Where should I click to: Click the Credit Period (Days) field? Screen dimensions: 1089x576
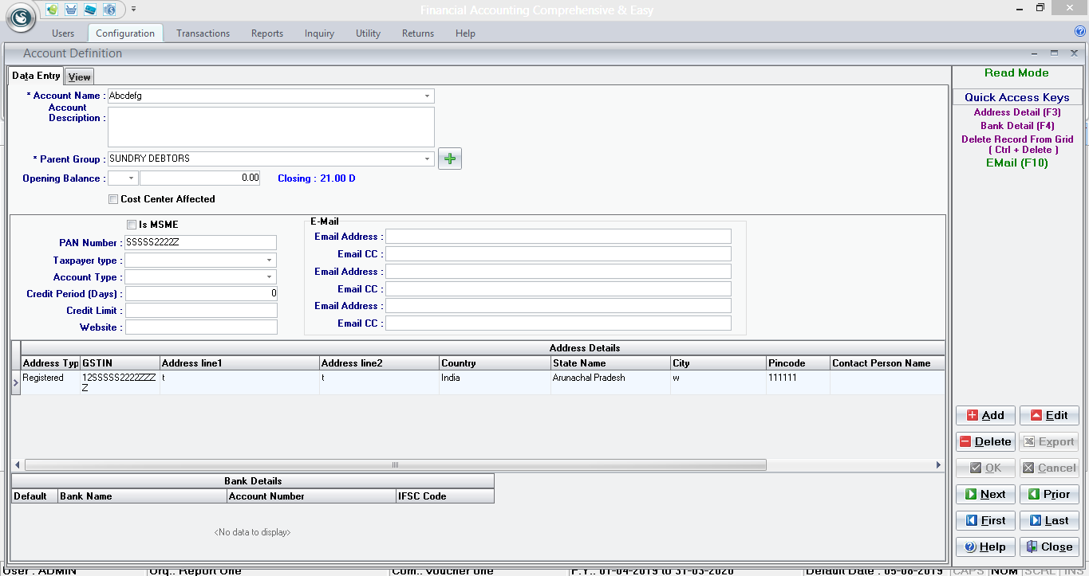tap(201, 294)
